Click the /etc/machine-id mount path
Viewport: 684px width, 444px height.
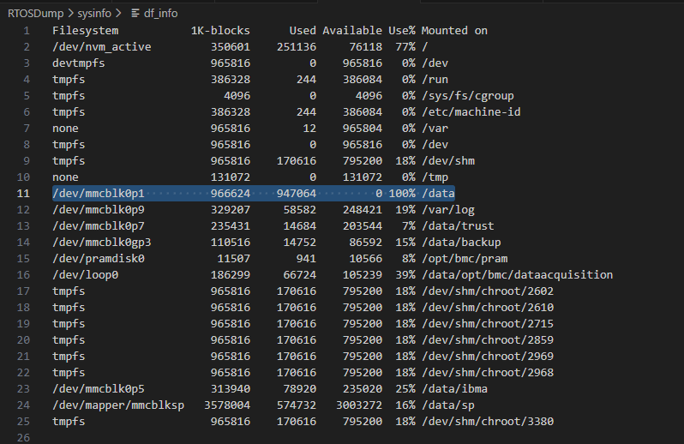(x=471, y=112)
